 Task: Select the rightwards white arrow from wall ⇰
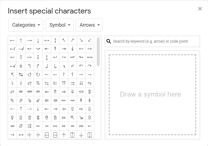pos(64,117)
